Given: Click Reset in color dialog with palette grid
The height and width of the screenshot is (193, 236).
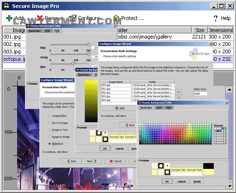Looking at the screenshot, I should [x=197, y=181].
